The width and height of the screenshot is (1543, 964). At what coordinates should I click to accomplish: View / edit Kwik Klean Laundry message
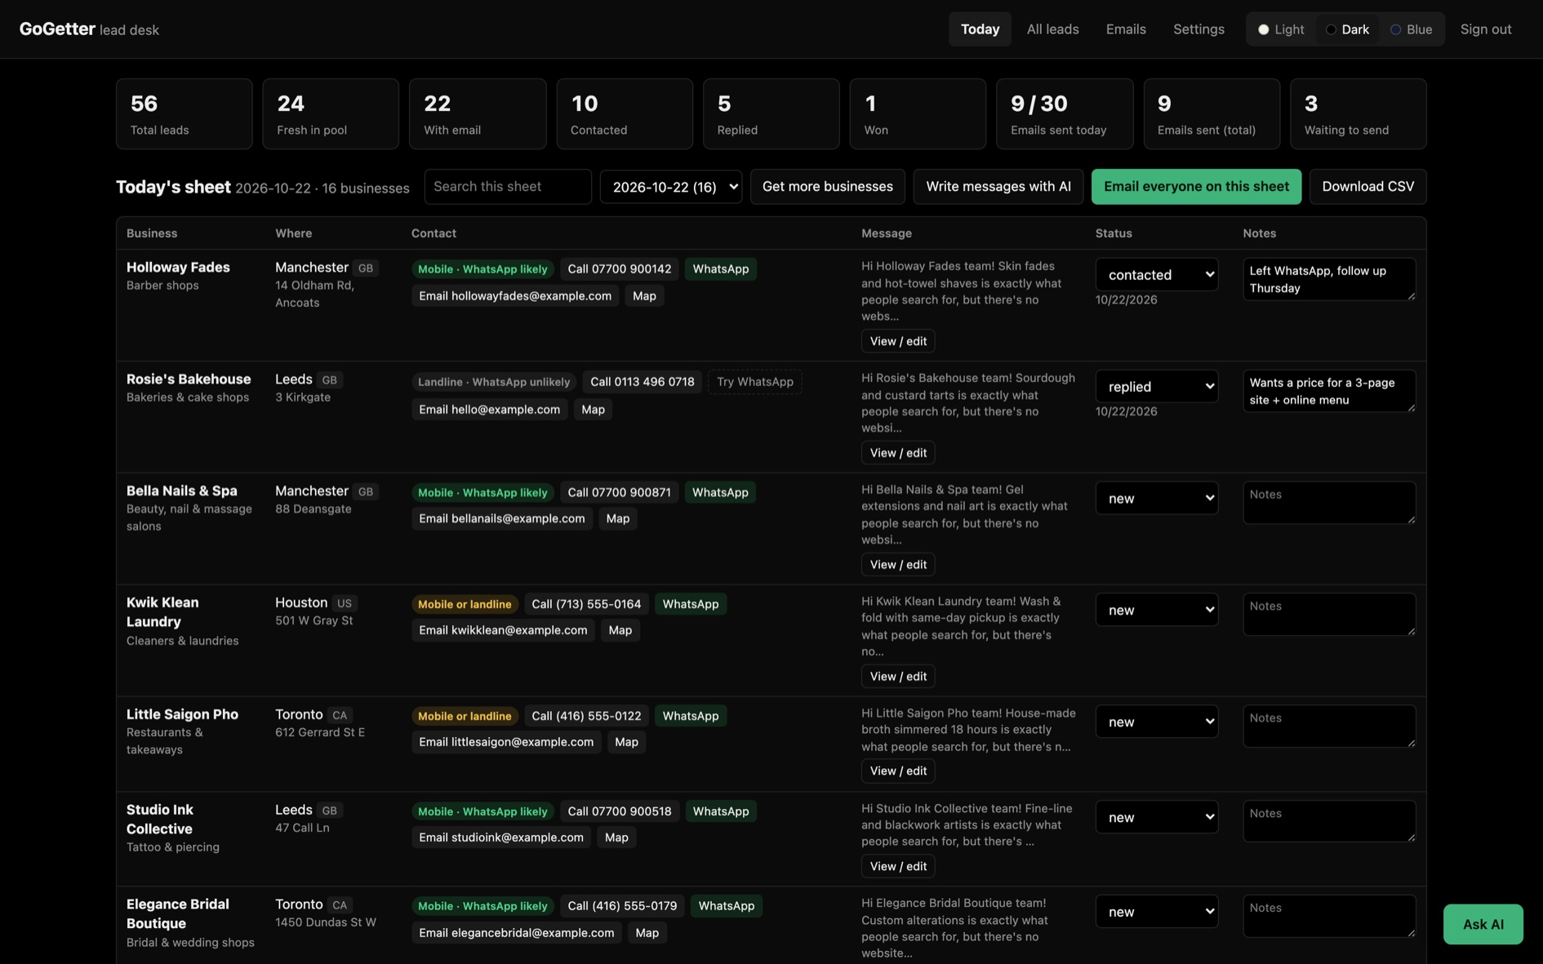click(x=898, y=677)
